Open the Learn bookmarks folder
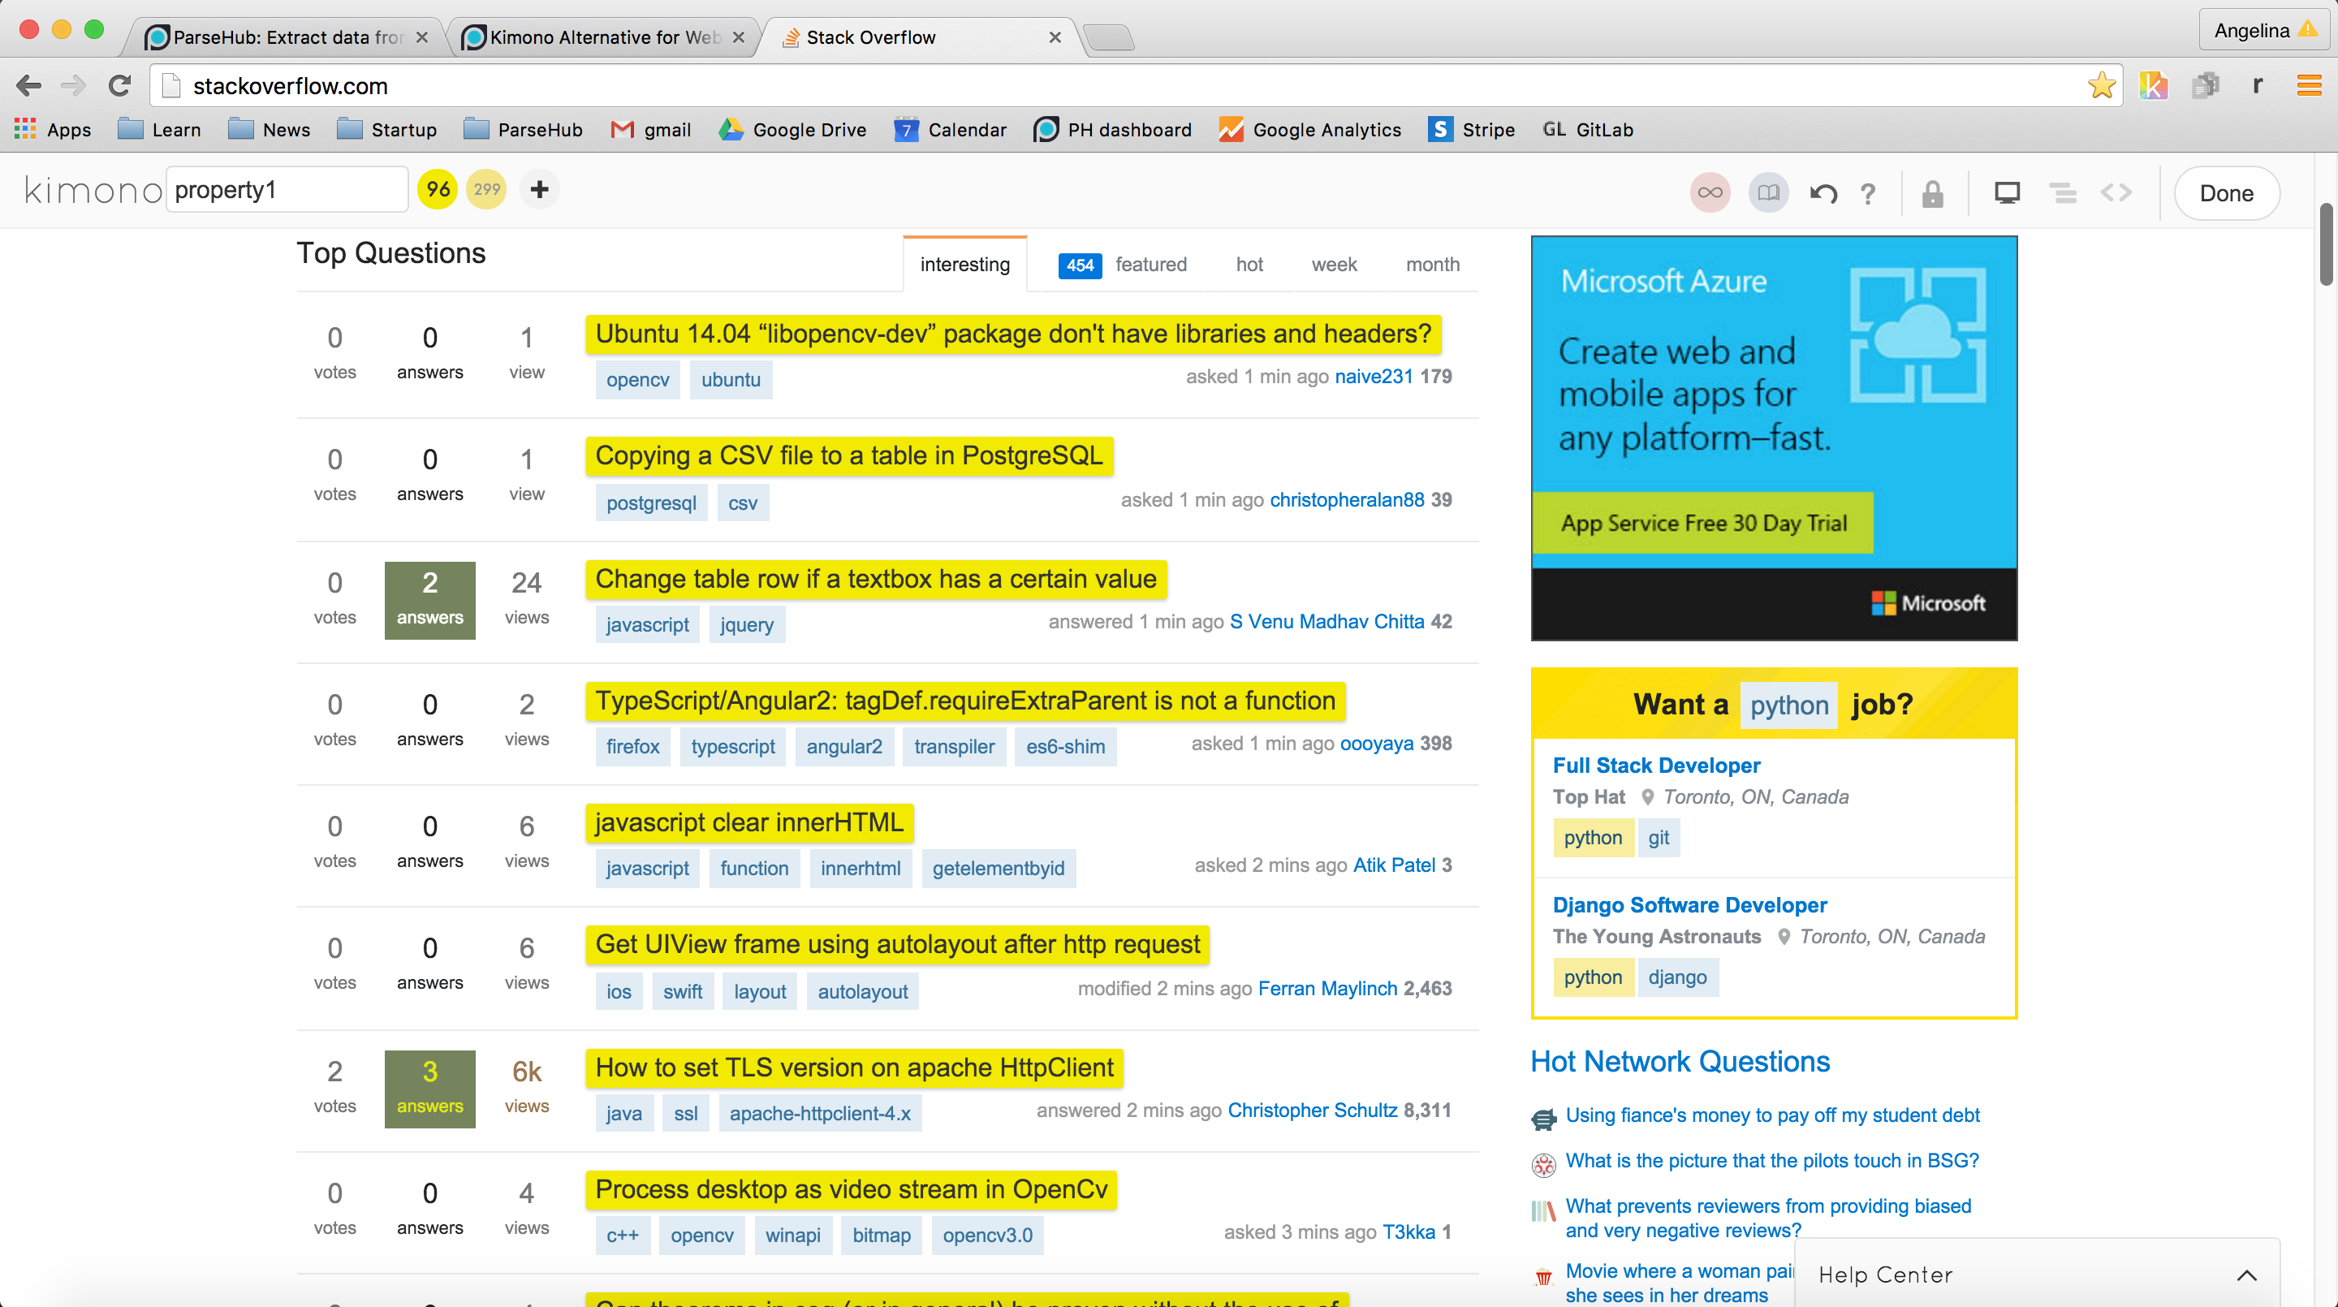Screen dimensions: 2338x1307 pyautogui.click(x=160, y=130)
